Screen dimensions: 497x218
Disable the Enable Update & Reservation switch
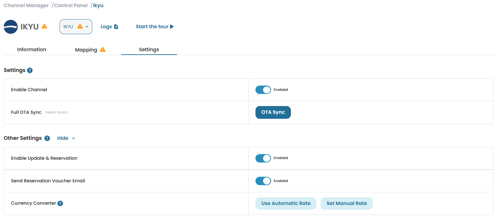(263, 158)
